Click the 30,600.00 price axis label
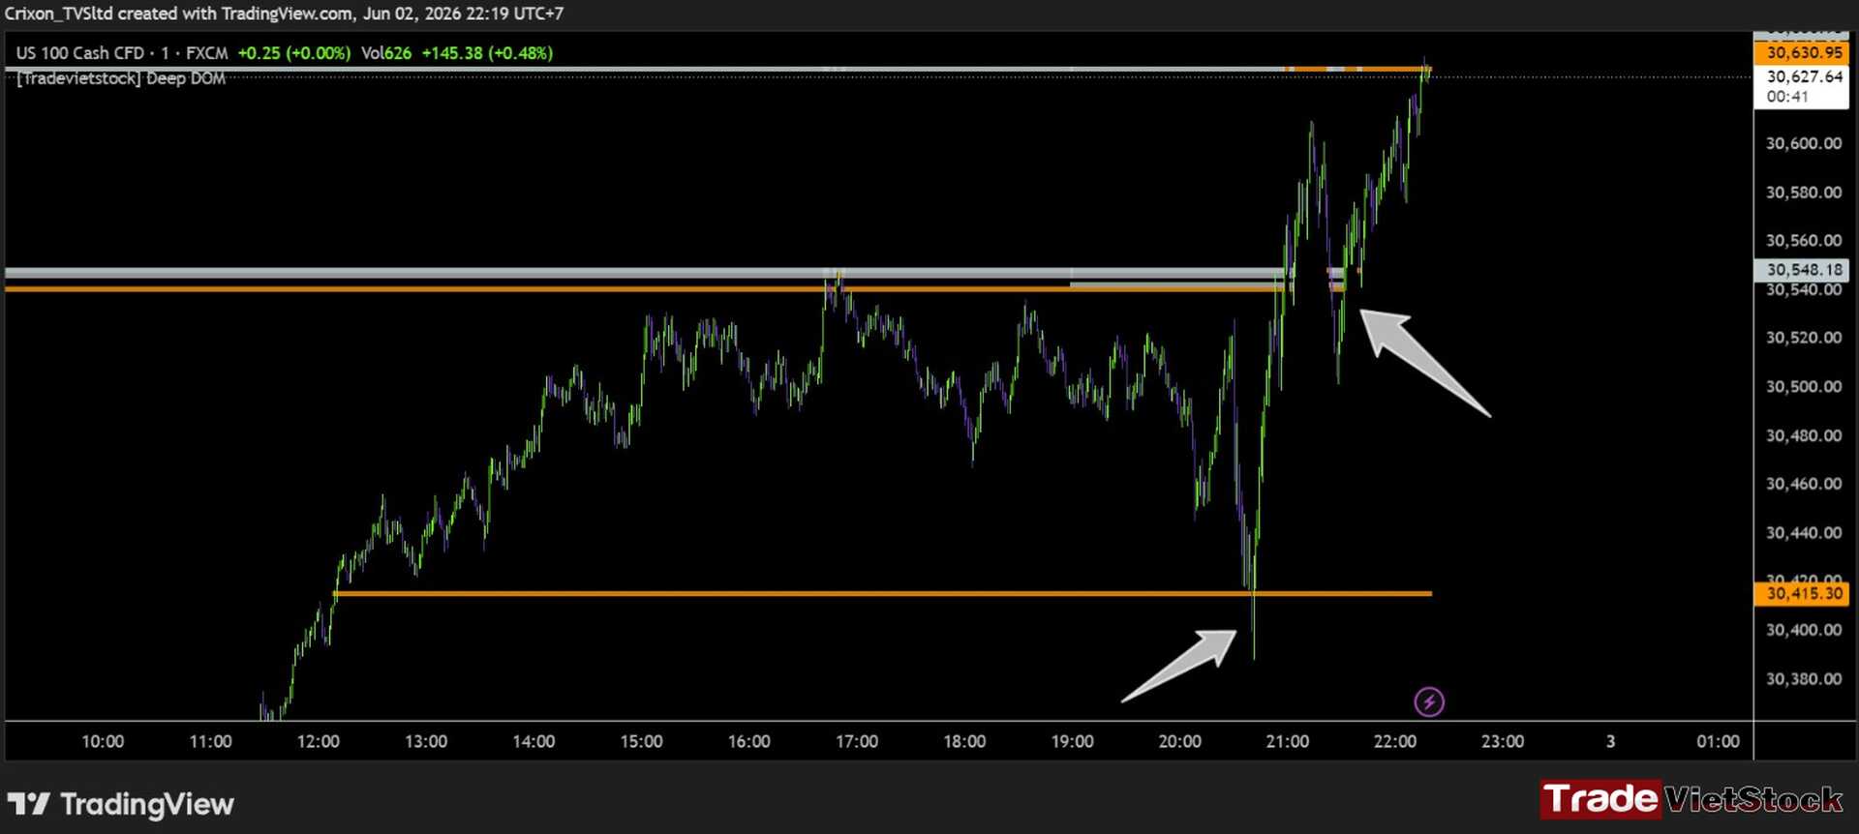Image resolution: width=1859 pixels, height=834 pixels. (x=1804, y=143)
